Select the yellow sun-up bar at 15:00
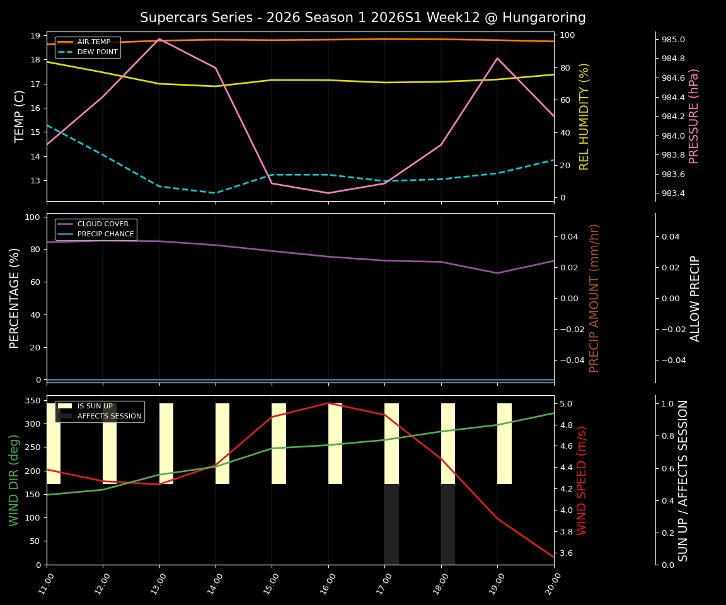The image size is (726, 605). coord(277,441)
